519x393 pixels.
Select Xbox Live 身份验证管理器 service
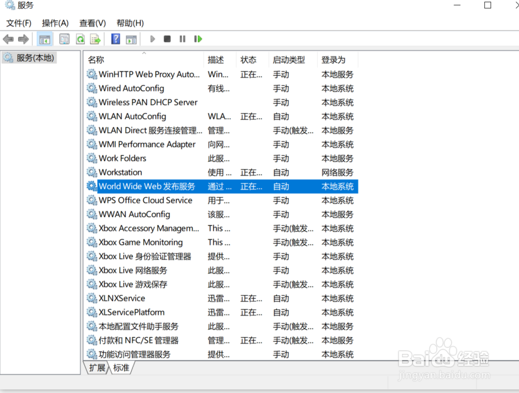(x=222, y=256)
